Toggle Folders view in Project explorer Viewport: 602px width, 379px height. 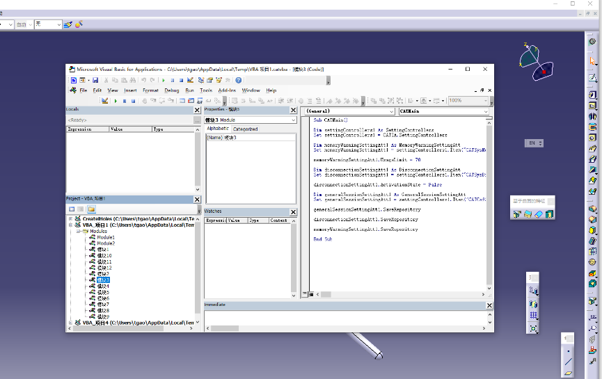91,209
